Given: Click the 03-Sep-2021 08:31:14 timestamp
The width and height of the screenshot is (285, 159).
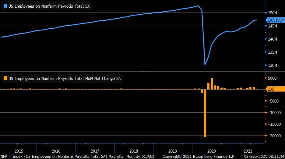Looking at the screenshot, I should pyautogui.click(x=264, y=157).
